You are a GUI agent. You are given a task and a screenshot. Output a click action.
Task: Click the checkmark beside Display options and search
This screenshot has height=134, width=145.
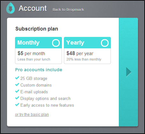(x=17, y=98)
